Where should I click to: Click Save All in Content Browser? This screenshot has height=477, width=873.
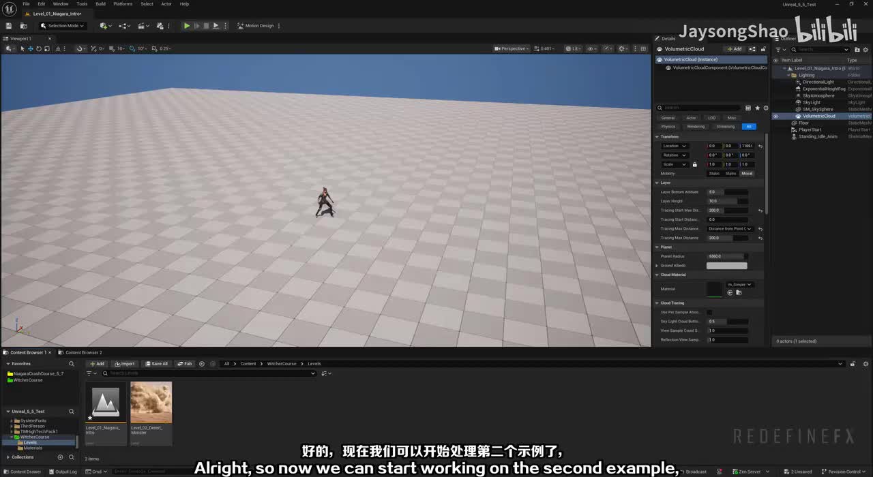point(156,364)
